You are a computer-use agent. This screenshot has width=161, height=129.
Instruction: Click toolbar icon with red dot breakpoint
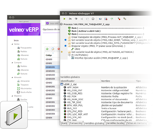click(119, 19)
